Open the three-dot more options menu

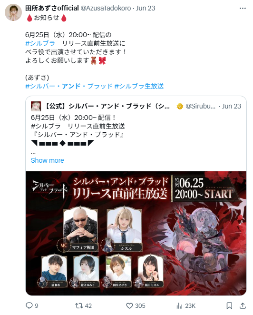pos(243,8)
